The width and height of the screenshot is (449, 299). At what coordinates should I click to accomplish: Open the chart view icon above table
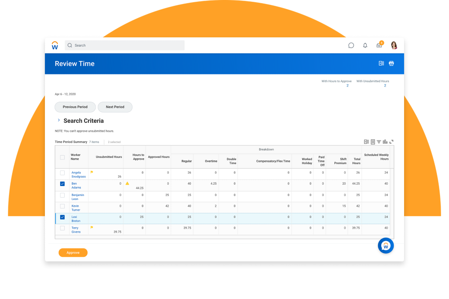coord(385,142)
